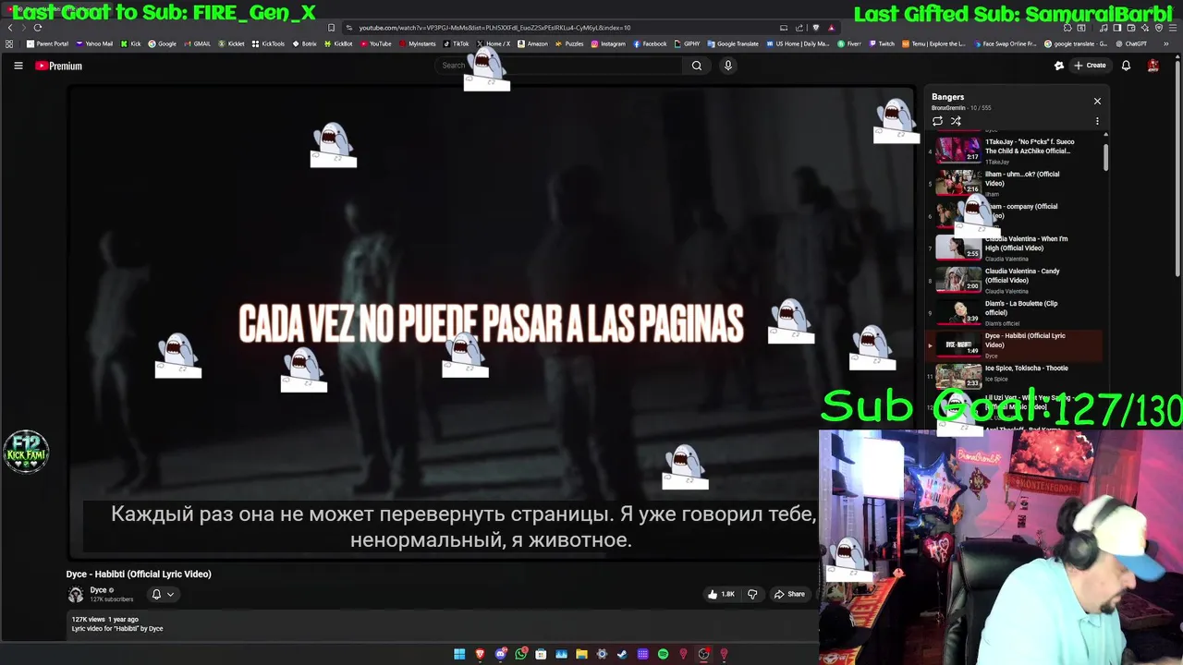Image resolution: width=1183 pixels, height=665 pixels.
Task: Play Claudia Valentina When I'm High video
Action: click(1014, 248)
